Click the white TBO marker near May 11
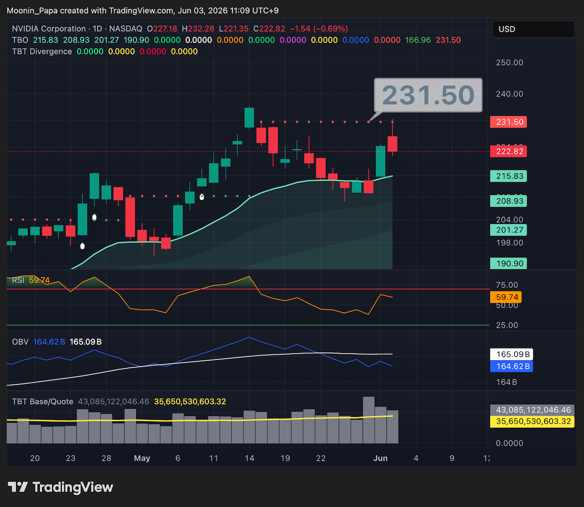Viewport: 584px width, 507px height. click(x=201, y=196)
